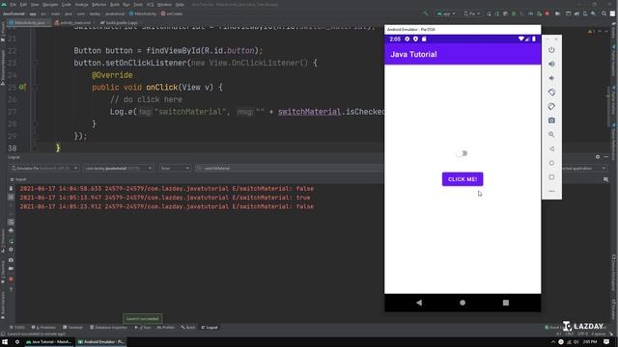618x347 pixels.
Task: Click taskbar search circle icon
Action: pos(17,342)
